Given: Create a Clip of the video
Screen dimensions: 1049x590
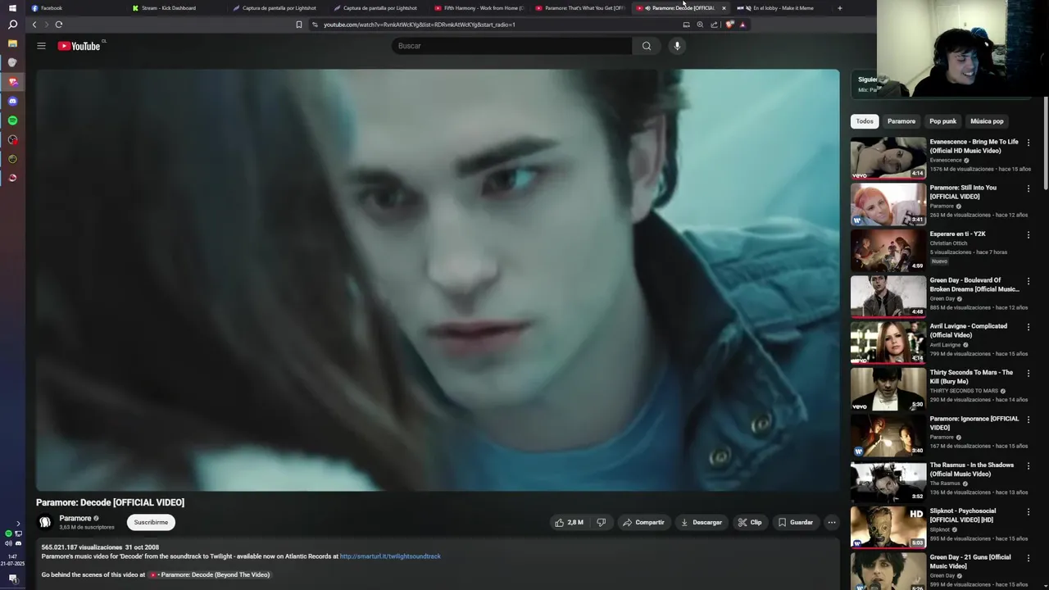Looking at the screenshot, I should pyautogui.click(x=750, y=522).
